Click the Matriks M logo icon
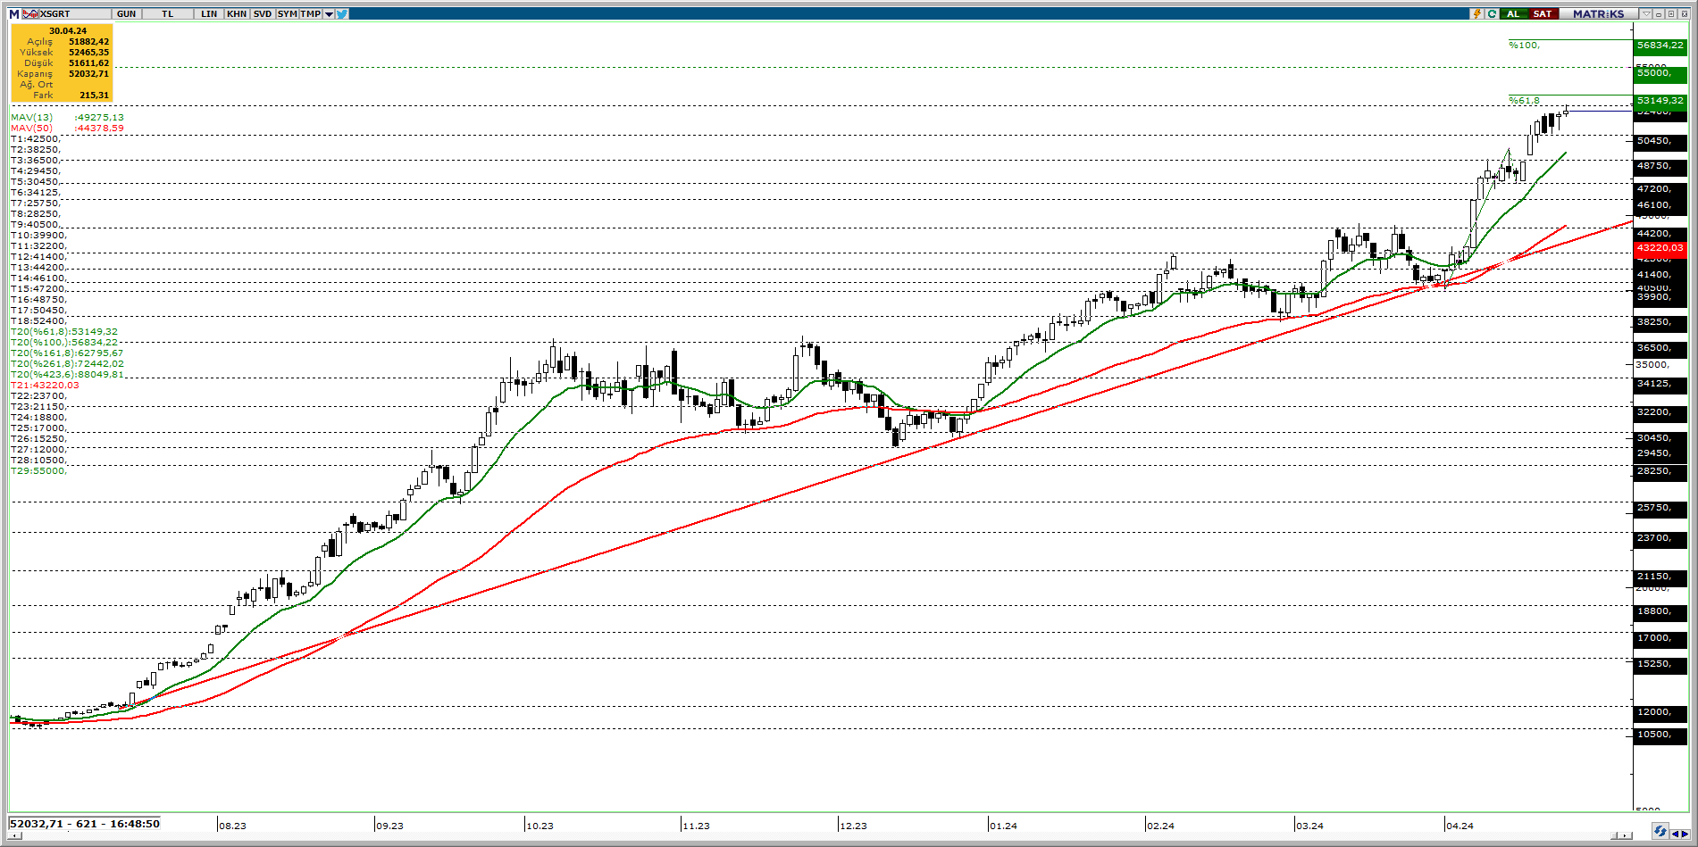The height and width of the screenshot is (847, 1698). point(13,13)
